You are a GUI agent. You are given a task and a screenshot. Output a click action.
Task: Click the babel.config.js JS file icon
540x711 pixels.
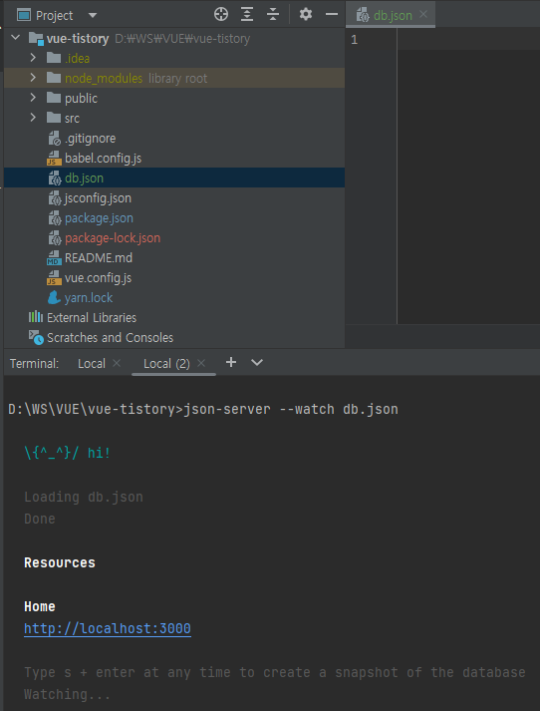tap(55, 159)
